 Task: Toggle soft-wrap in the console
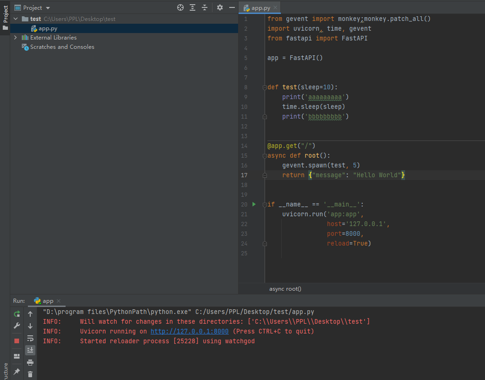click(30, 338)
